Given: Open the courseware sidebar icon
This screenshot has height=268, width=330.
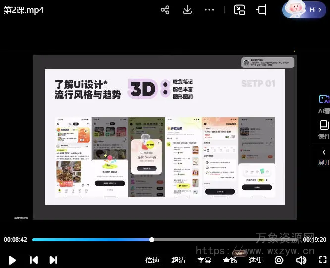Looking at the screenshot, I should click(x=324, y=125).
